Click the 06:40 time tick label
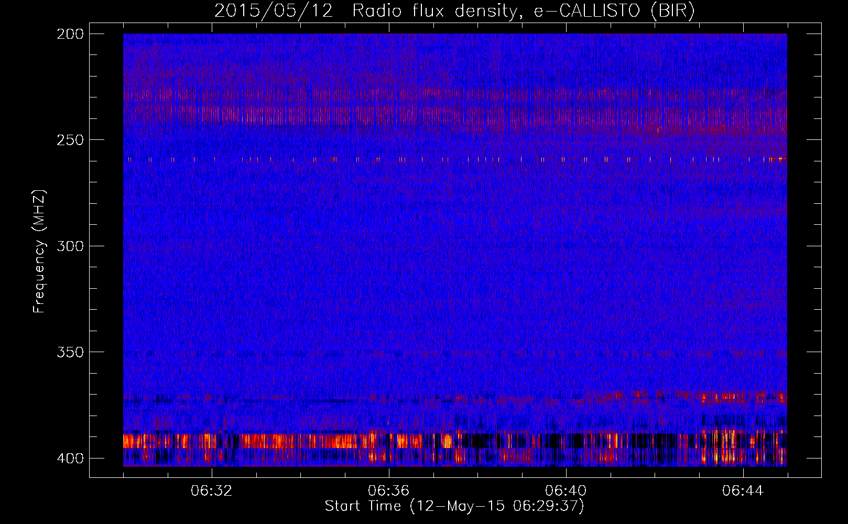The image size is (848, 524). click(566, 491)
